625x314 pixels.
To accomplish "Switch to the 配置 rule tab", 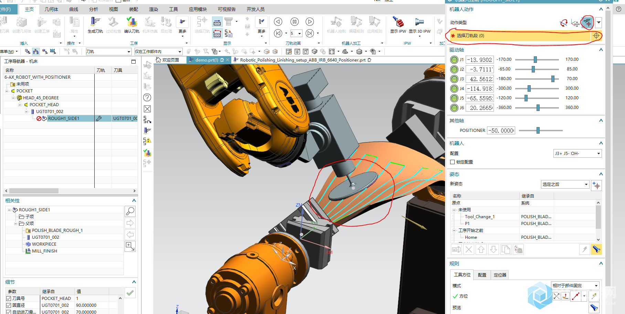I will pyautogui.click(x=482, y=275).
